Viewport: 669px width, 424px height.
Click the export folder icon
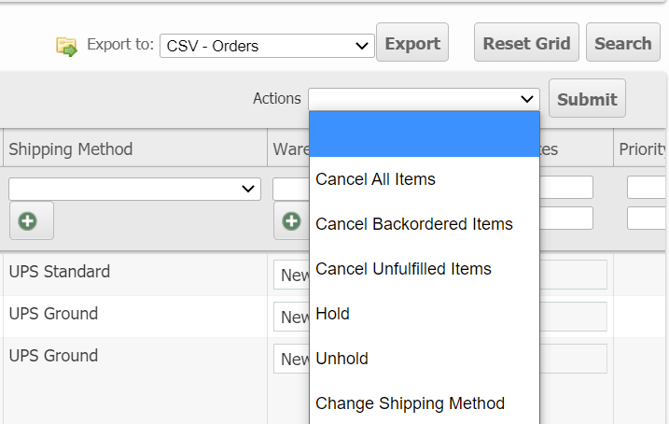(67, 46)
